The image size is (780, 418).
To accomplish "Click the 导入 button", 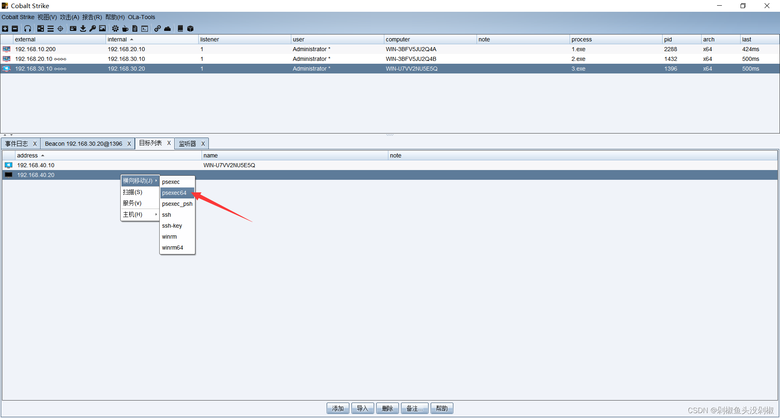I will (363, 408).
